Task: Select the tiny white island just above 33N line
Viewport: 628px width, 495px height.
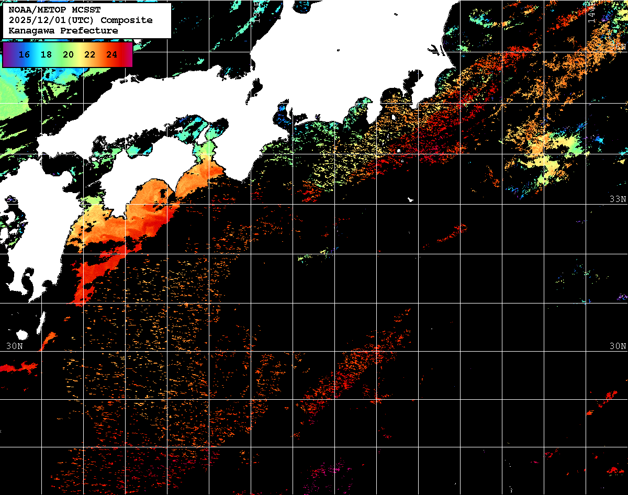Action: pyautogui.click(x=411, y=199)
